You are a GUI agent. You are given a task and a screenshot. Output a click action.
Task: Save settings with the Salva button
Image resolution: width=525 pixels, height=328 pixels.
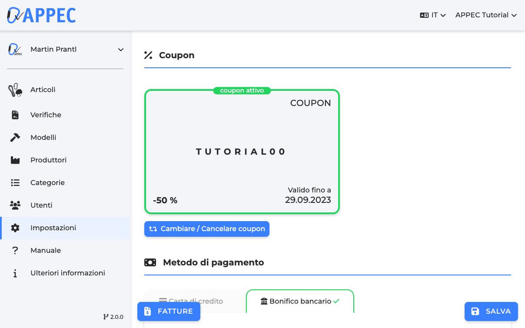click(491, 311)
